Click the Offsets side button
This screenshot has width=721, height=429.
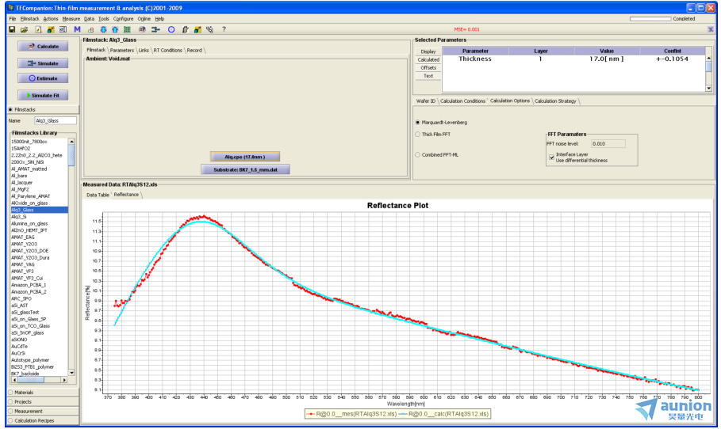coord(428,68)
